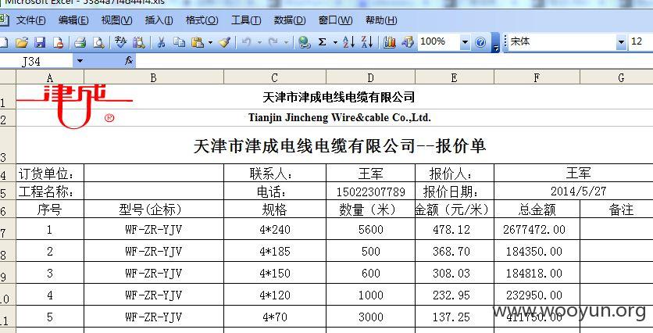The height and width of the screenshot is (333, 653).
Task: Select the quantity cell 5600
Action: 371,229
